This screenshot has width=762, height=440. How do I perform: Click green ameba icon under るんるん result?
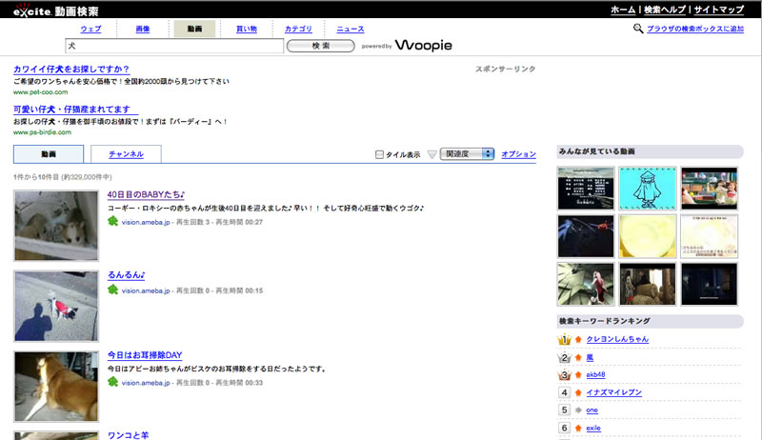click(x=113, y=290)
